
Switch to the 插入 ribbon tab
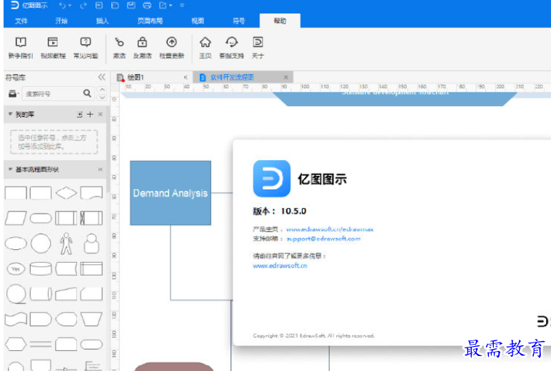pos(102,21)
